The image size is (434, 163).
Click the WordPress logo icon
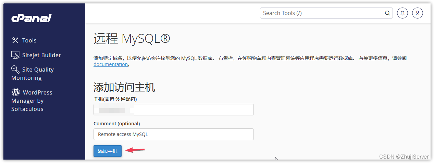[x=15, y=92]
